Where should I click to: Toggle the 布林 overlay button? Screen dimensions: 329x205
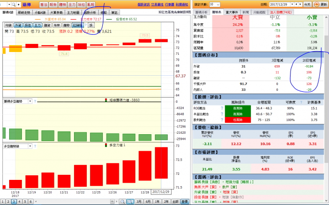click(57, 25)
